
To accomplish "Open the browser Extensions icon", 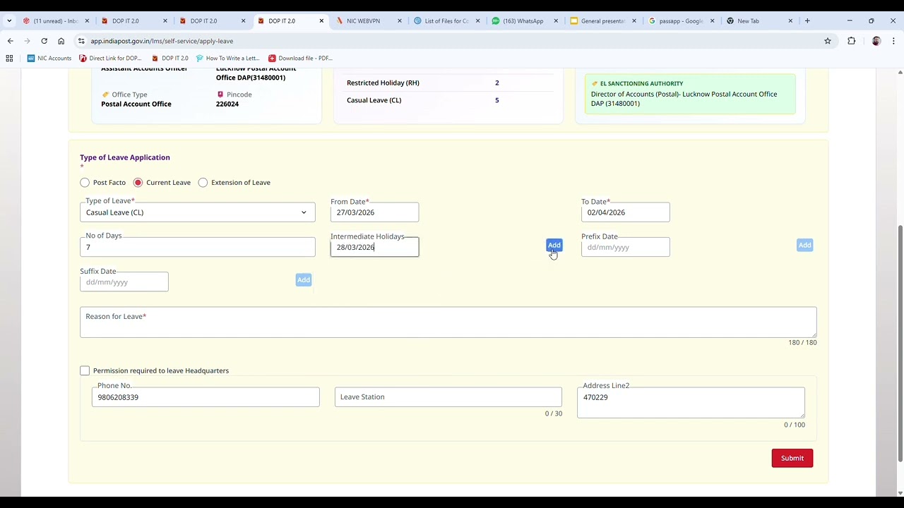I will [851, 41].
